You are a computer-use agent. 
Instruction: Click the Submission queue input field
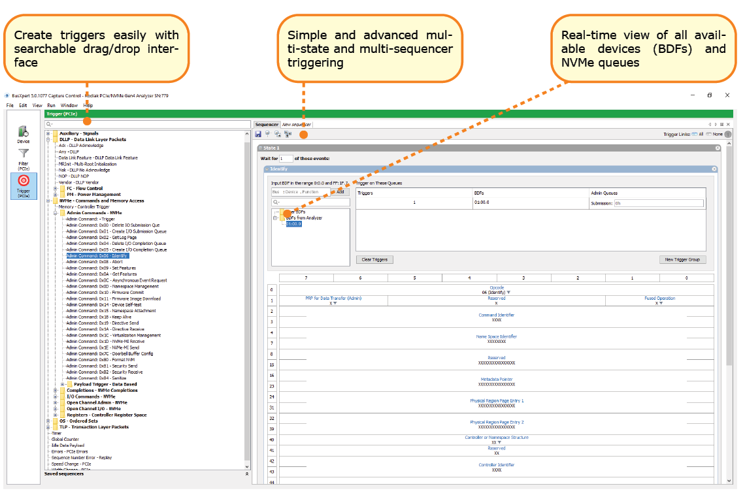click(x=659, y=203)
